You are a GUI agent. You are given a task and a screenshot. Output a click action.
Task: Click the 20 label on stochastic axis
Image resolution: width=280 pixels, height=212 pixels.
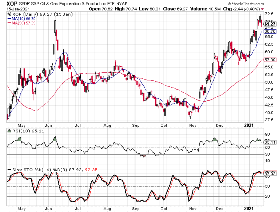coord(267,196)
